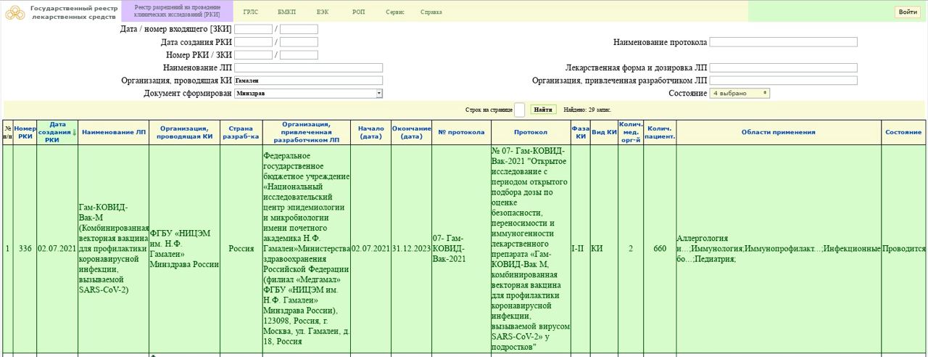Open the Документ сформирован dropdown
This screenshot has height=357, width=928.
coord(308,93)
